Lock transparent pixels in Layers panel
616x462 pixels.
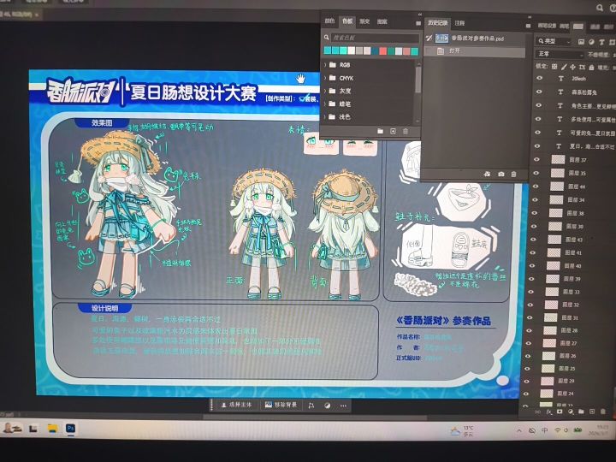(554, 67)
